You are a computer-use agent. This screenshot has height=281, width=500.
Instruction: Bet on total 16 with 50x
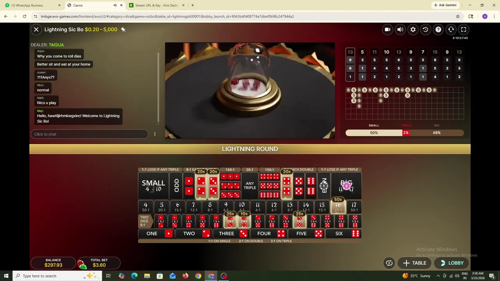[338, 207]
